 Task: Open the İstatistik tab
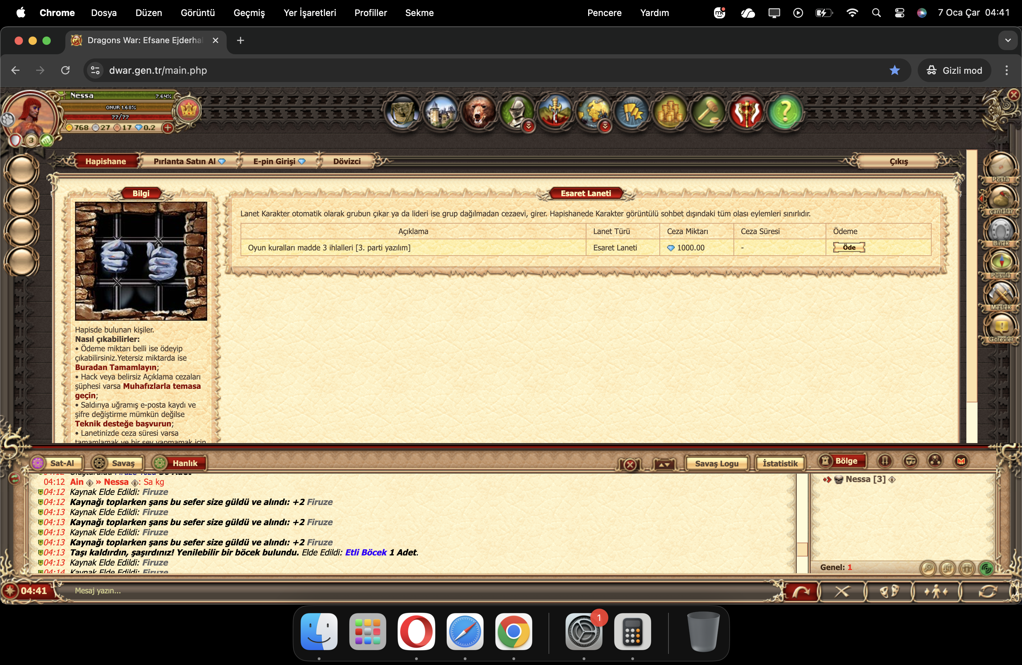coord(780,463)
